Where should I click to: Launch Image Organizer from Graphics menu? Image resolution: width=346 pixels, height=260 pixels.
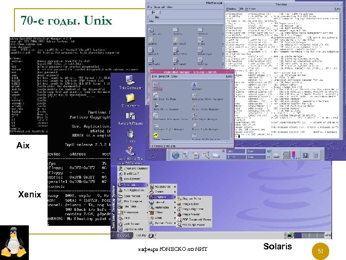tap(194, 209)
